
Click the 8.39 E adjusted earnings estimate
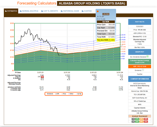click(68, 75)
